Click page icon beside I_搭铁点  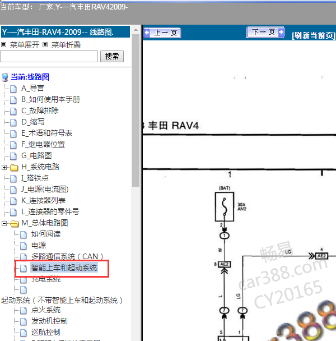click(13, 178)
